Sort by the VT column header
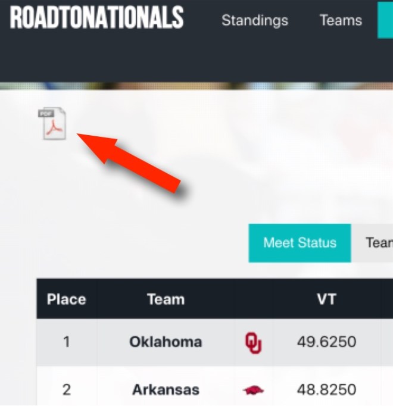 click(326, 299)
